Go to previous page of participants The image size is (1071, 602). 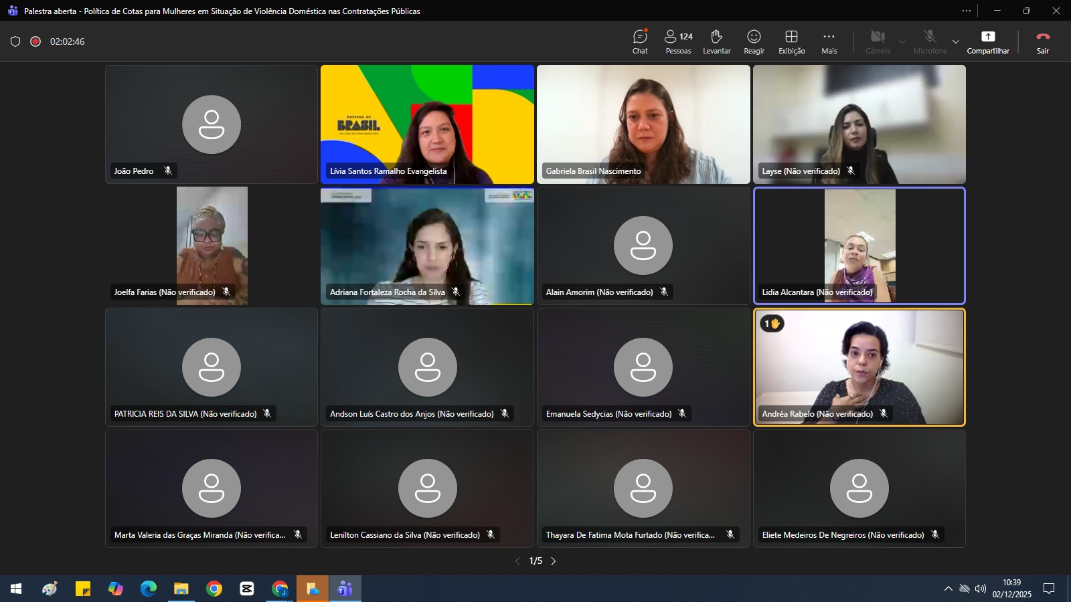tap(517, 561)
